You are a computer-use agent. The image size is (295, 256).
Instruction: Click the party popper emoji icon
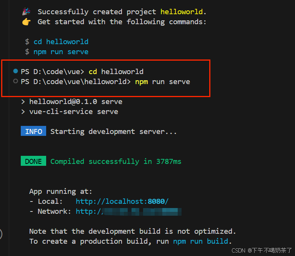26,12
